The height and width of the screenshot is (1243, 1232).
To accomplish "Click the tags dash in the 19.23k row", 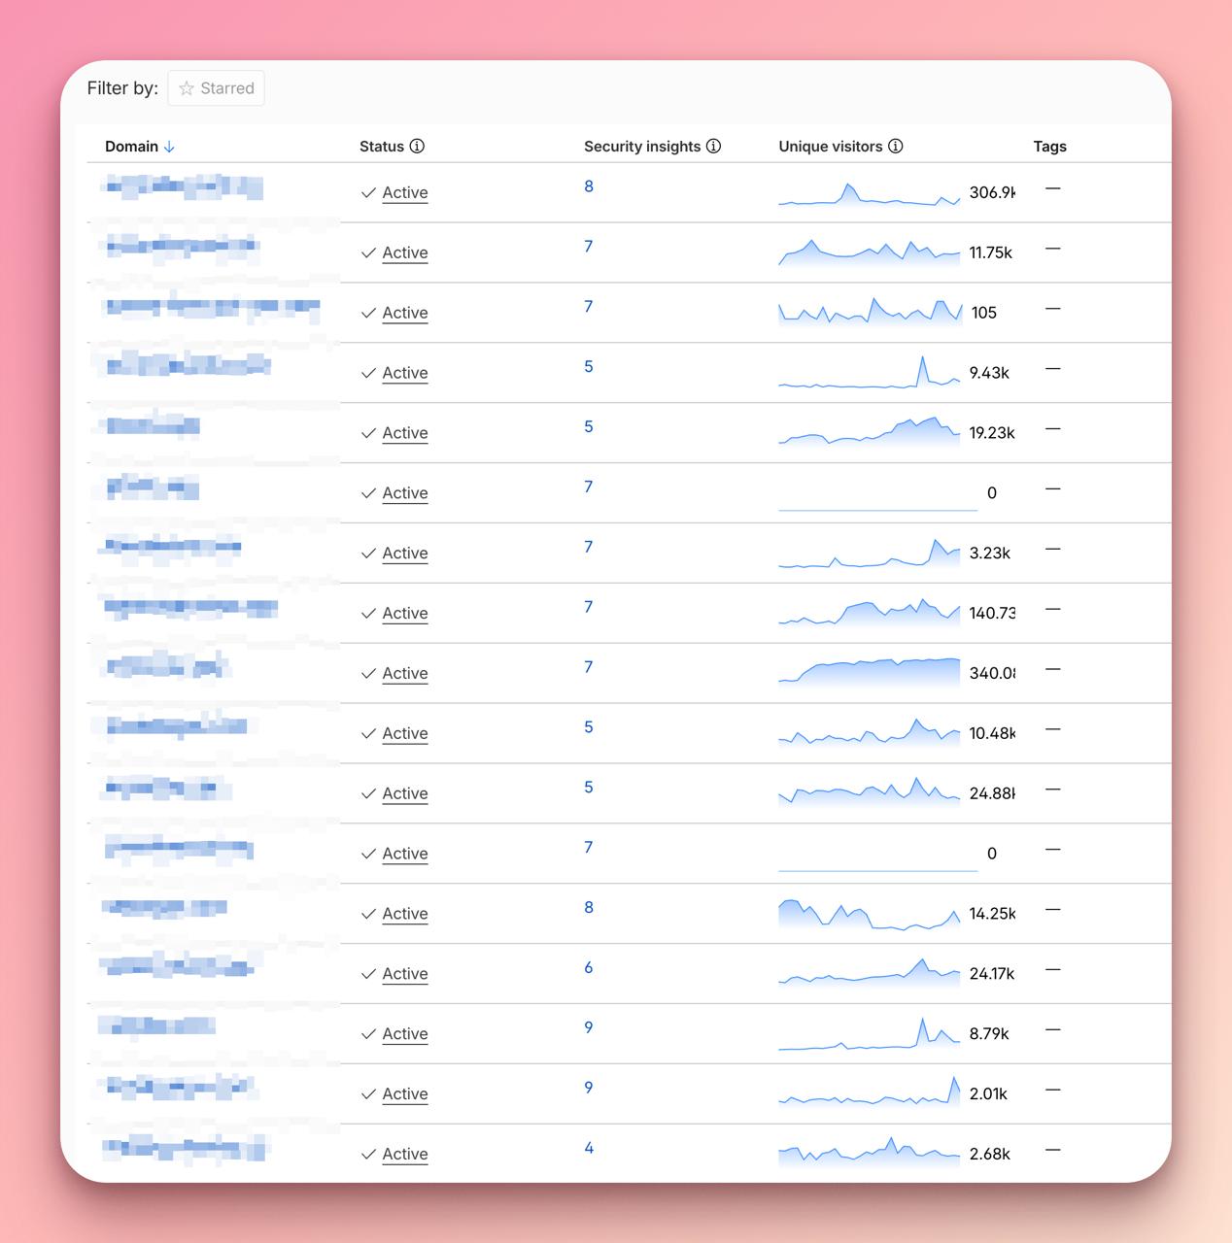I will (1052, 429).
